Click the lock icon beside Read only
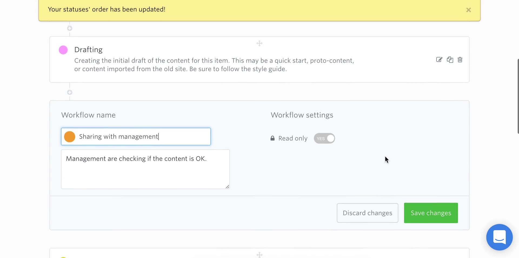The image size is (519, 258). 272,138
